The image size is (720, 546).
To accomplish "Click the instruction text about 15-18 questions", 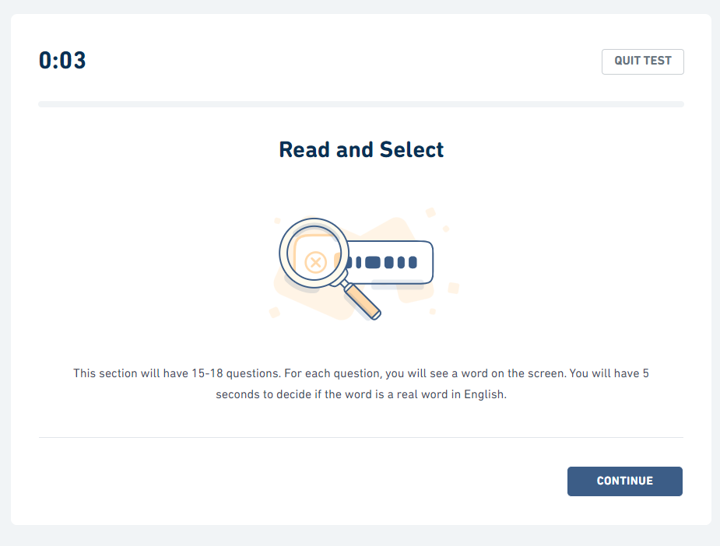I will pos(360,373).
